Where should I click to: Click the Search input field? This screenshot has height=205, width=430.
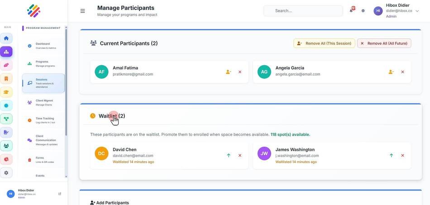[x=303, y=11]
